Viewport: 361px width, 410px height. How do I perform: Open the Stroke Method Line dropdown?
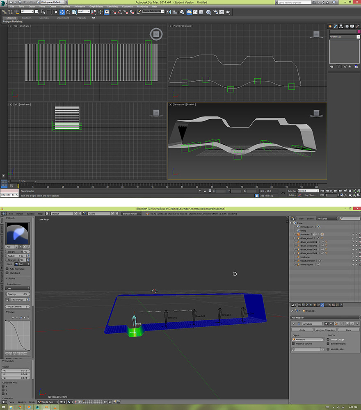point(18,288)
